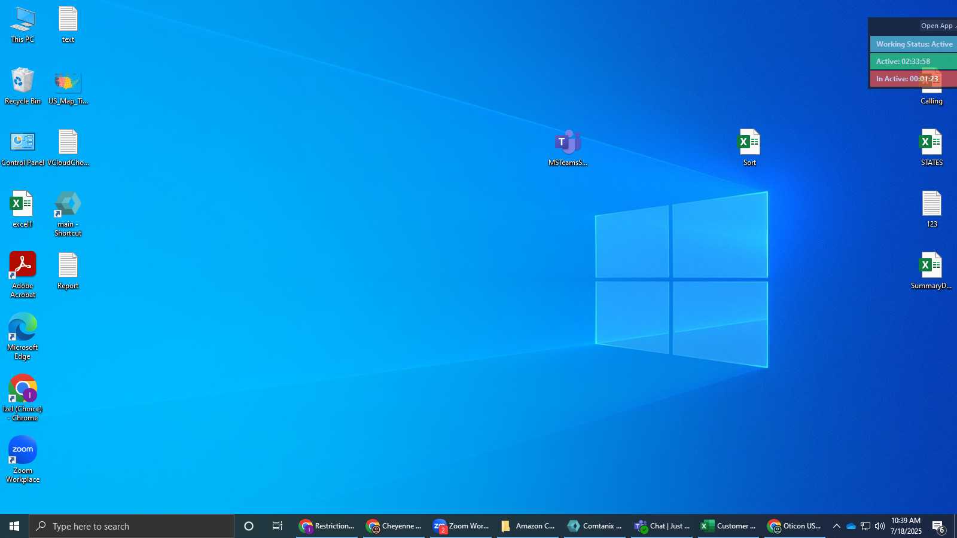The height and width of the screenshot is (538, 957).
Task: Select the Microsoft Edge shortcut icon
Action: tap(23, 337)
